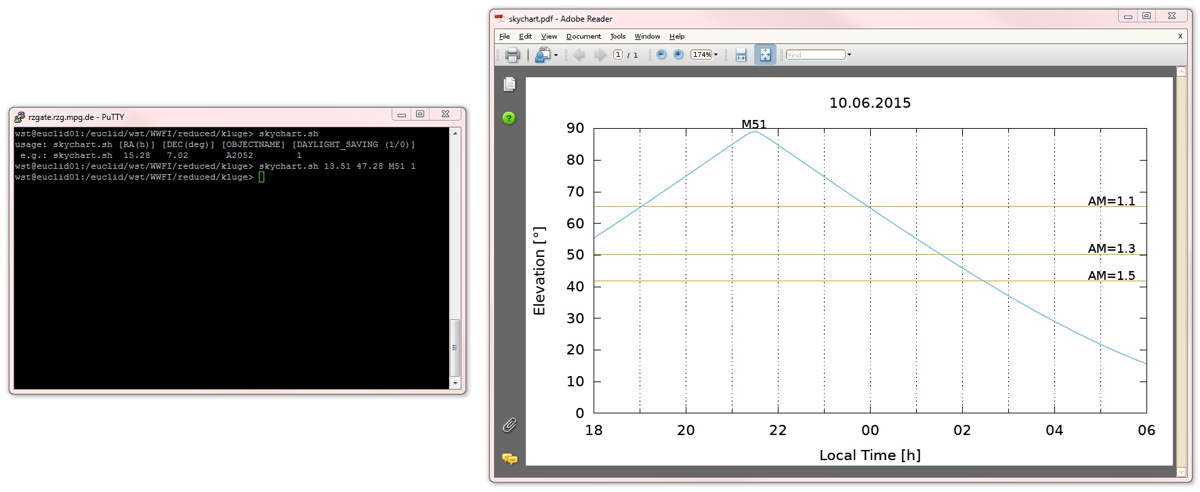The image size is (1200, 492).
Task: Click the A2052 example text in terminal
Action: click(239, 155)
